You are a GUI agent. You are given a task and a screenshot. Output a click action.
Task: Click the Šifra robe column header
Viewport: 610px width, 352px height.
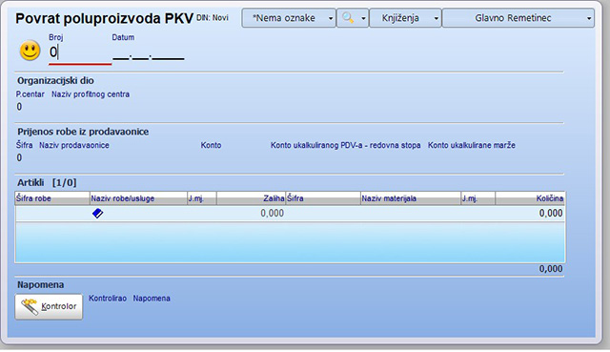coord(52,198)
